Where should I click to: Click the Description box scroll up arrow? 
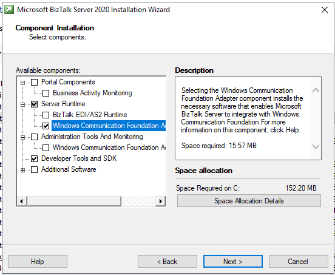click(316, 90)
